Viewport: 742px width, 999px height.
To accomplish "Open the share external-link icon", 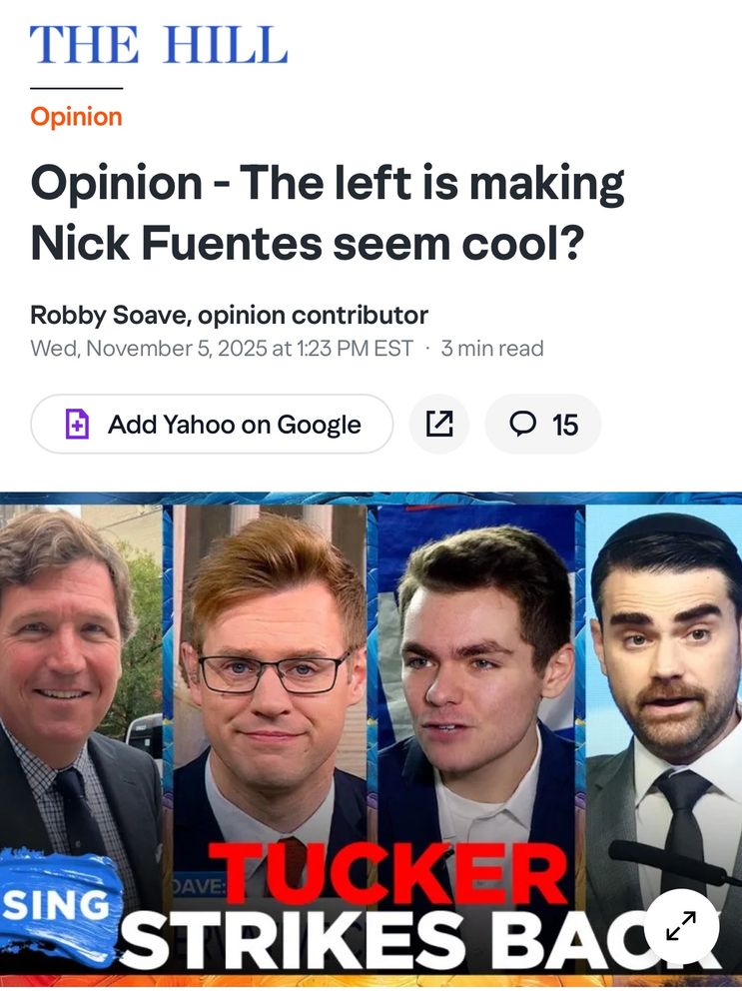I will 438,424.
